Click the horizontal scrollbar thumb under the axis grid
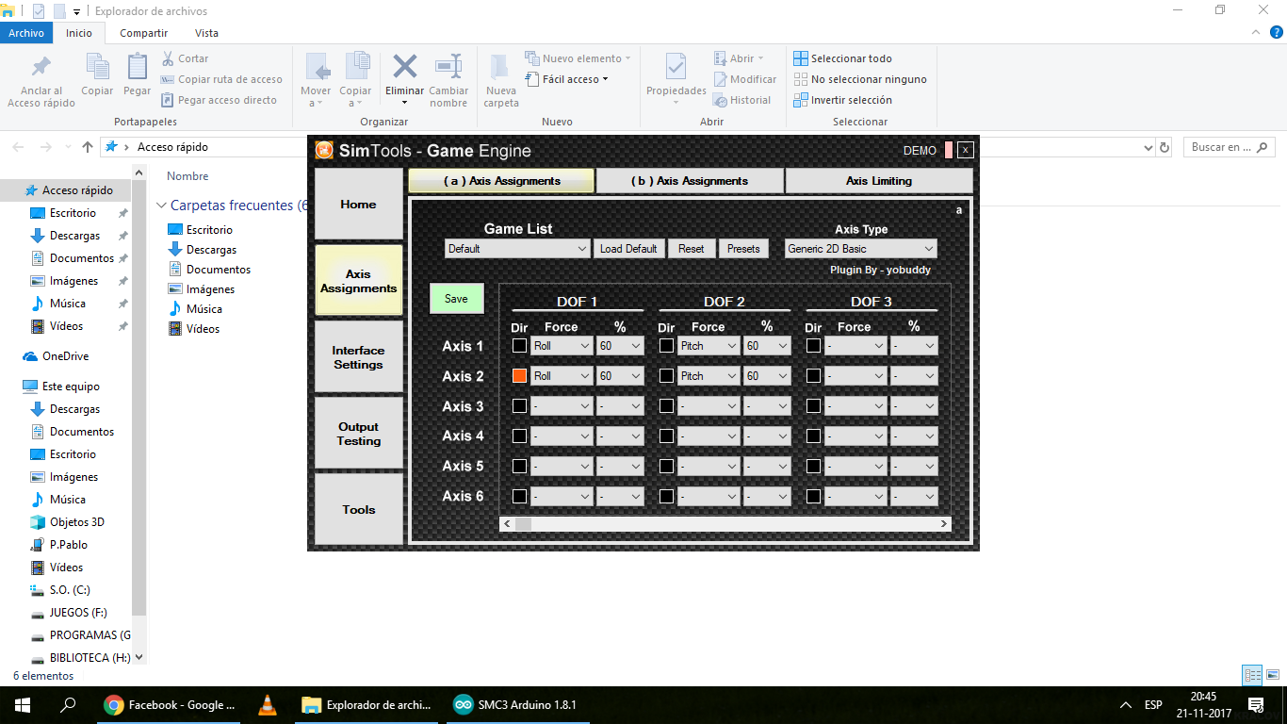Screen dimensions: 1287x724 click(x=523, y=523)
